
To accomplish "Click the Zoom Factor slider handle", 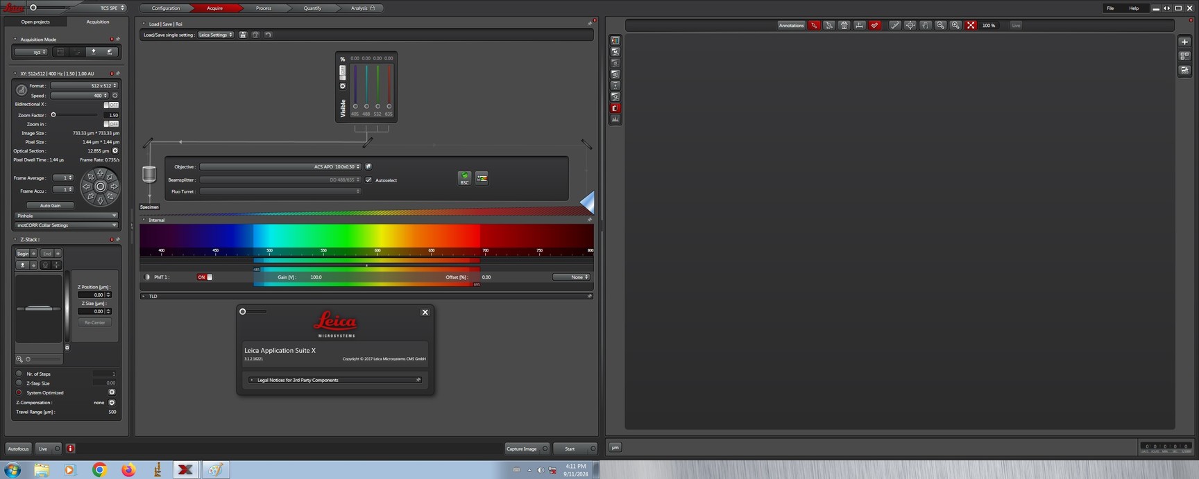I will click(x=53, y=115).
